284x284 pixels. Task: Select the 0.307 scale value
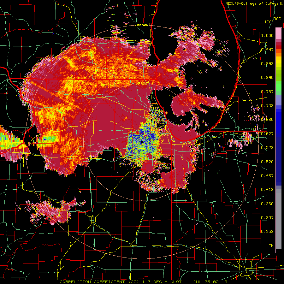point(267,218)
